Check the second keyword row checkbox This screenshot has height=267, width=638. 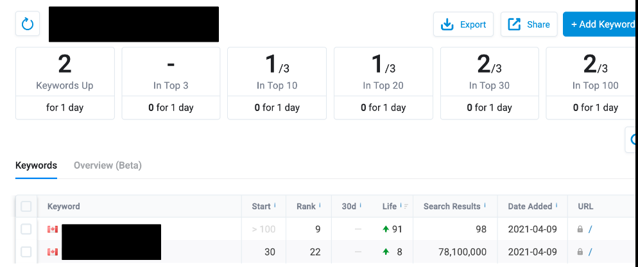point(26,252)
